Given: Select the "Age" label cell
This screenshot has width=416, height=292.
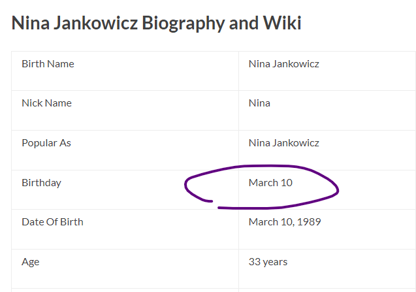Looking at the screenshot, I should pyautogui.click(x=30, y=262).
